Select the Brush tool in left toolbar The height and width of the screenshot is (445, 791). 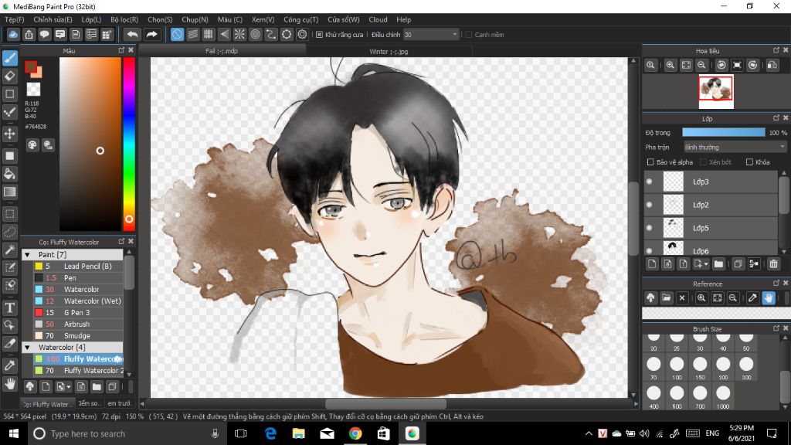click(x=9, y=58)
